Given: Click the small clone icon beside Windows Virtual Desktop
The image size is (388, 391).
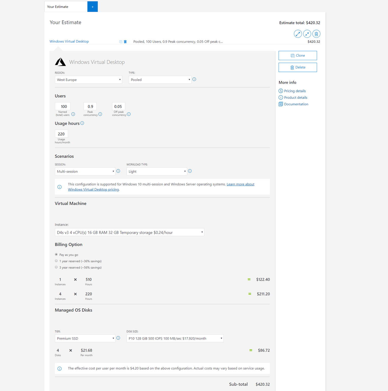Looking at the screenshot, I should tap(121, 42).
